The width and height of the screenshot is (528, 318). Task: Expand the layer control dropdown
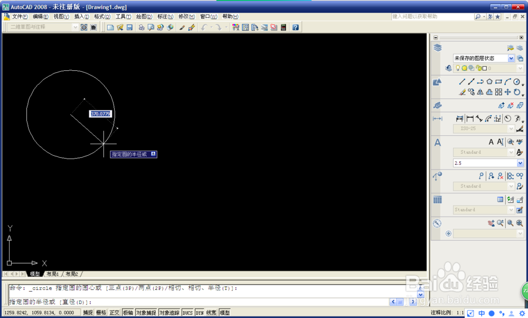pyautogui.click(x=520, y=68)
